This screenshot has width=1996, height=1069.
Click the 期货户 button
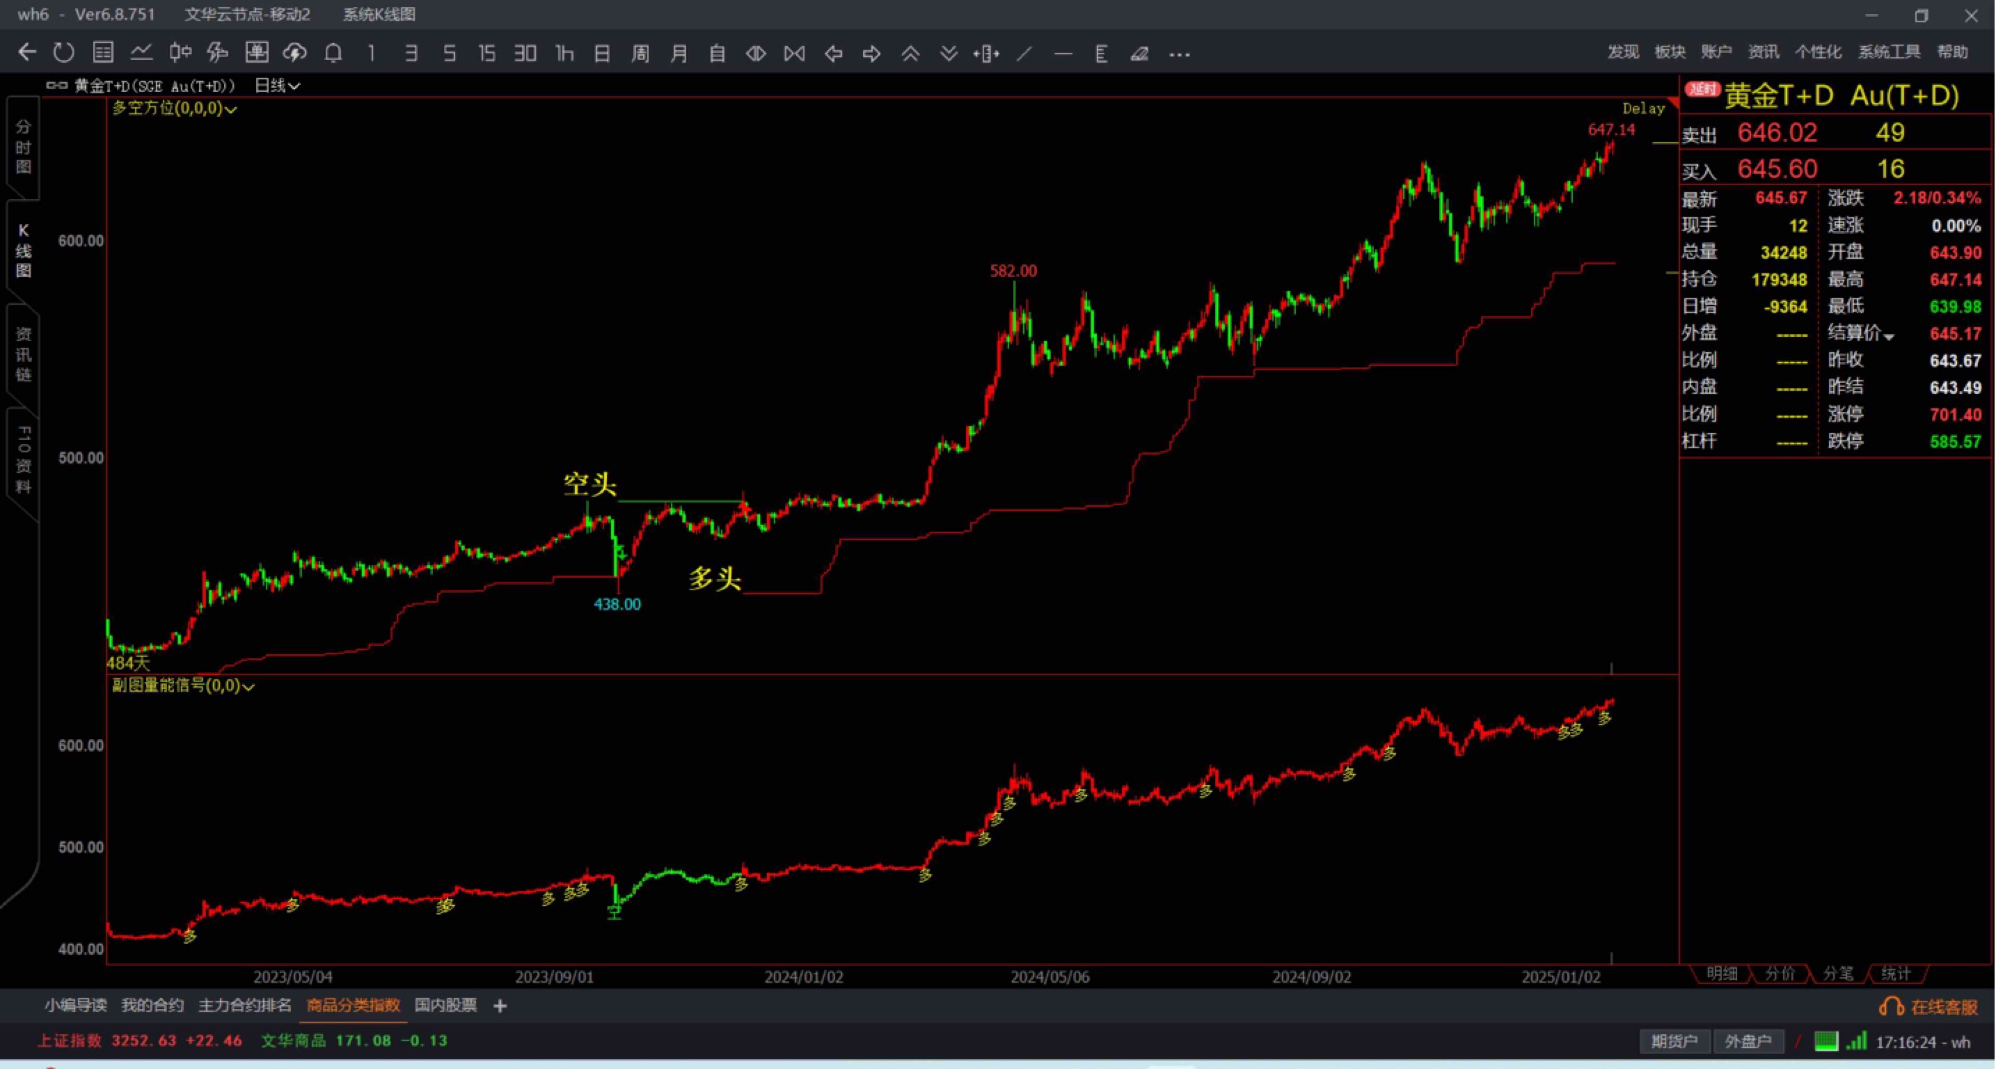click(x=1674, y=1041)
